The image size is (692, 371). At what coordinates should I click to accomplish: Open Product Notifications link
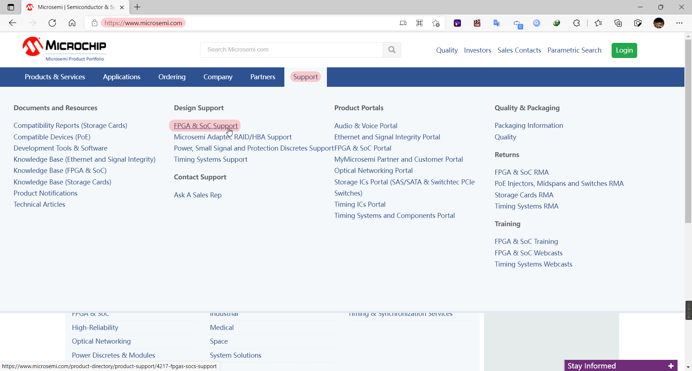(45, 193)
